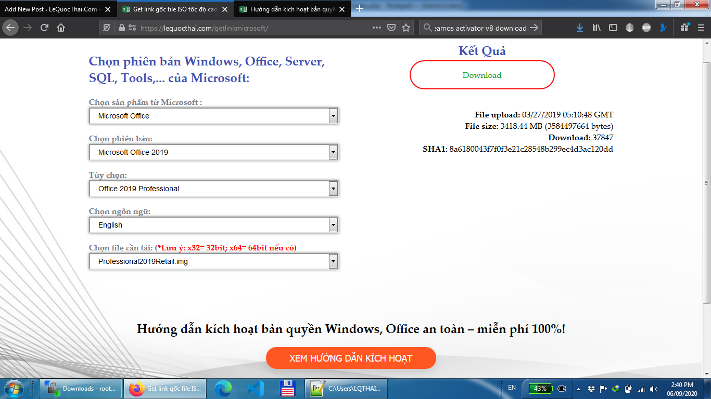The image size is (711, 399).
Task: Open Library bookmarks and history
Action: coord(596,28)
